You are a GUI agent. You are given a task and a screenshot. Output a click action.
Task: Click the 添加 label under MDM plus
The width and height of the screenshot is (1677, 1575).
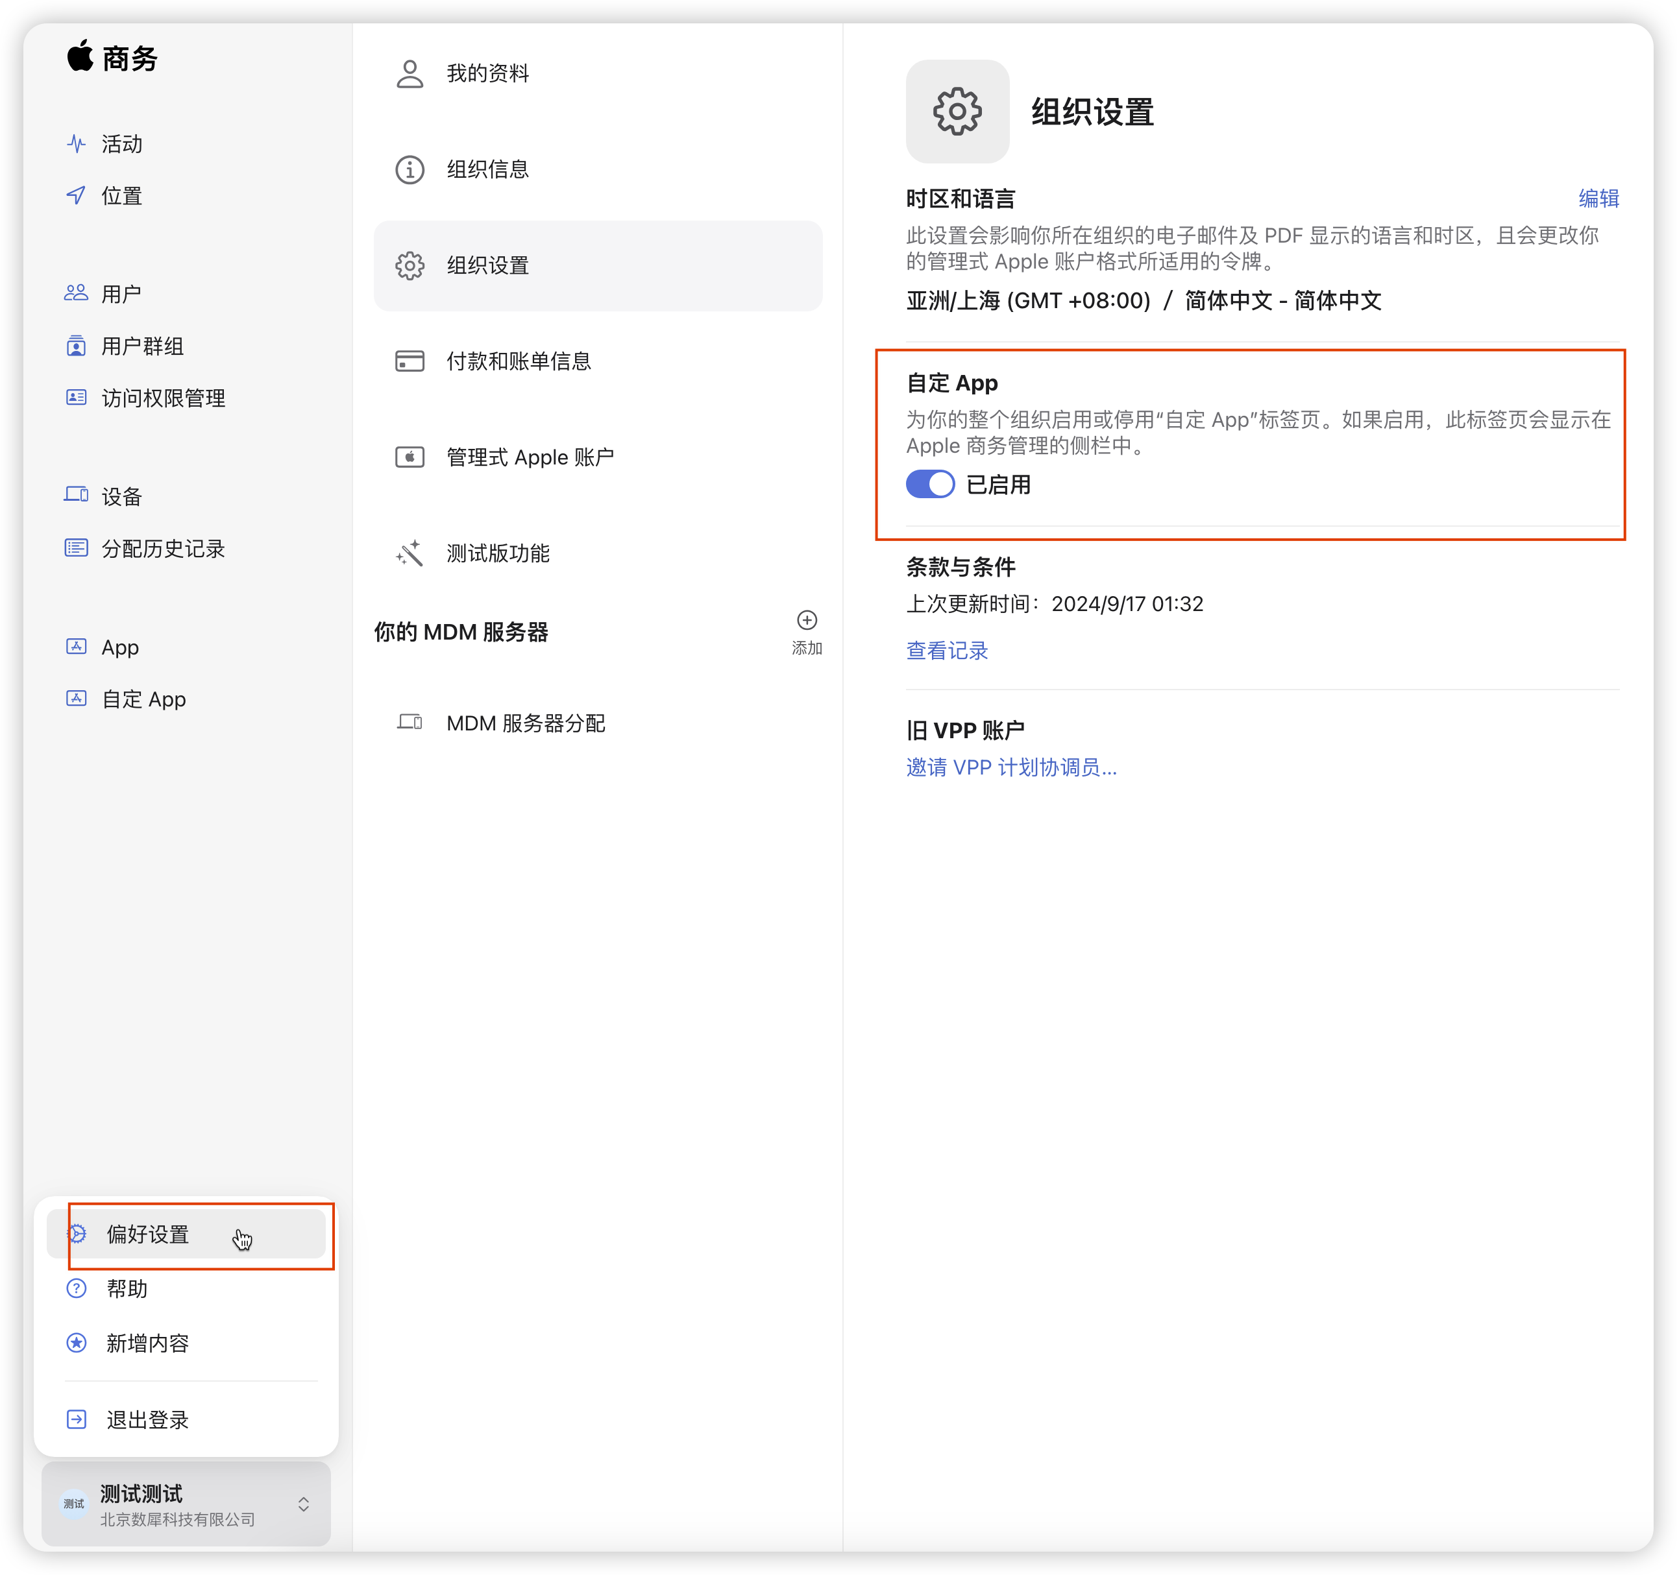(807, 647)
